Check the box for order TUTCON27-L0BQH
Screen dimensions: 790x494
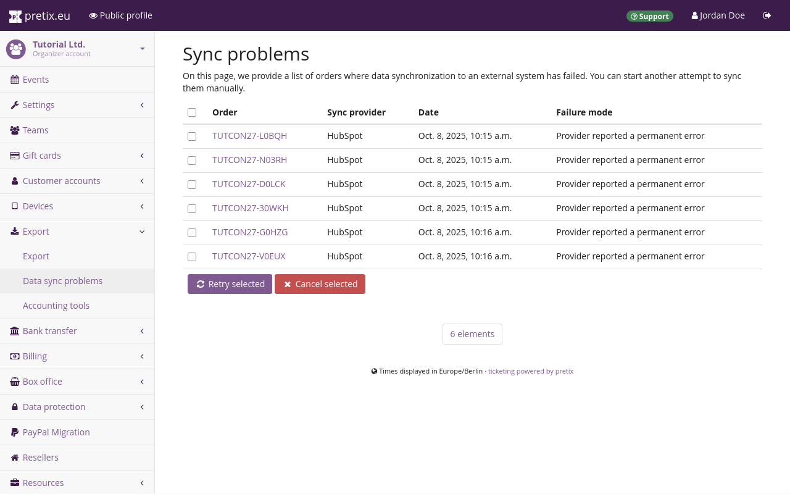point(192,136)
